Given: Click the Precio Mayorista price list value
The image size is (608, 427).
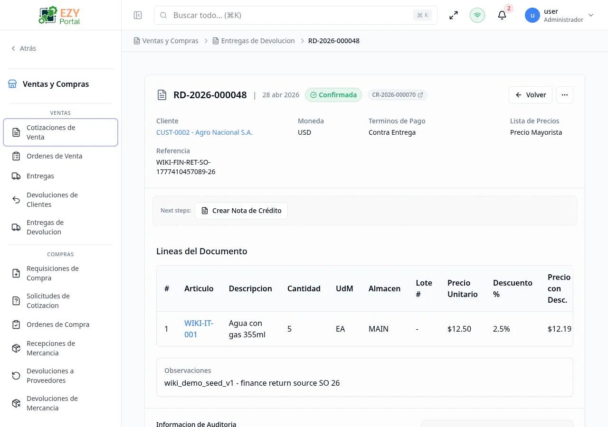Looking at the screenshot, I should pyautogui.click(x=536, y=132).
